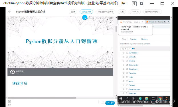
Task: Select the Untitled3 Jupyter Notebook tab
Action: [158, 22]
